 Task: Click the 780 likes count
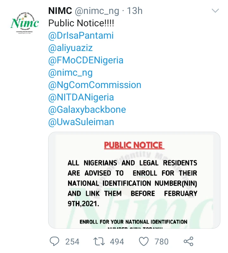pyautogui.click(x=161, y=242)
